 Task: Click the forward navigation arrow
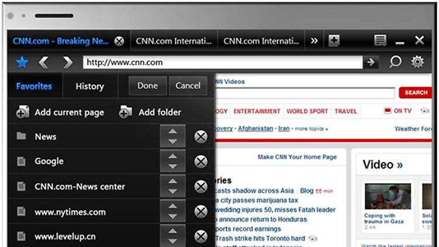(x=67, y=62)
